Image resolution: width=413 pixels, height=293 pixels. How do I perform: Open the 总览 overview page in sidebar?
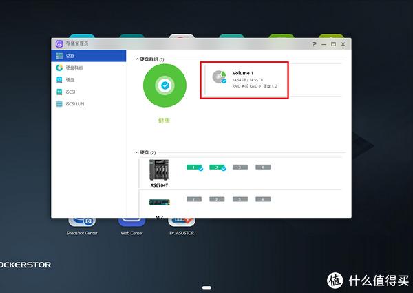coord(89,56)
